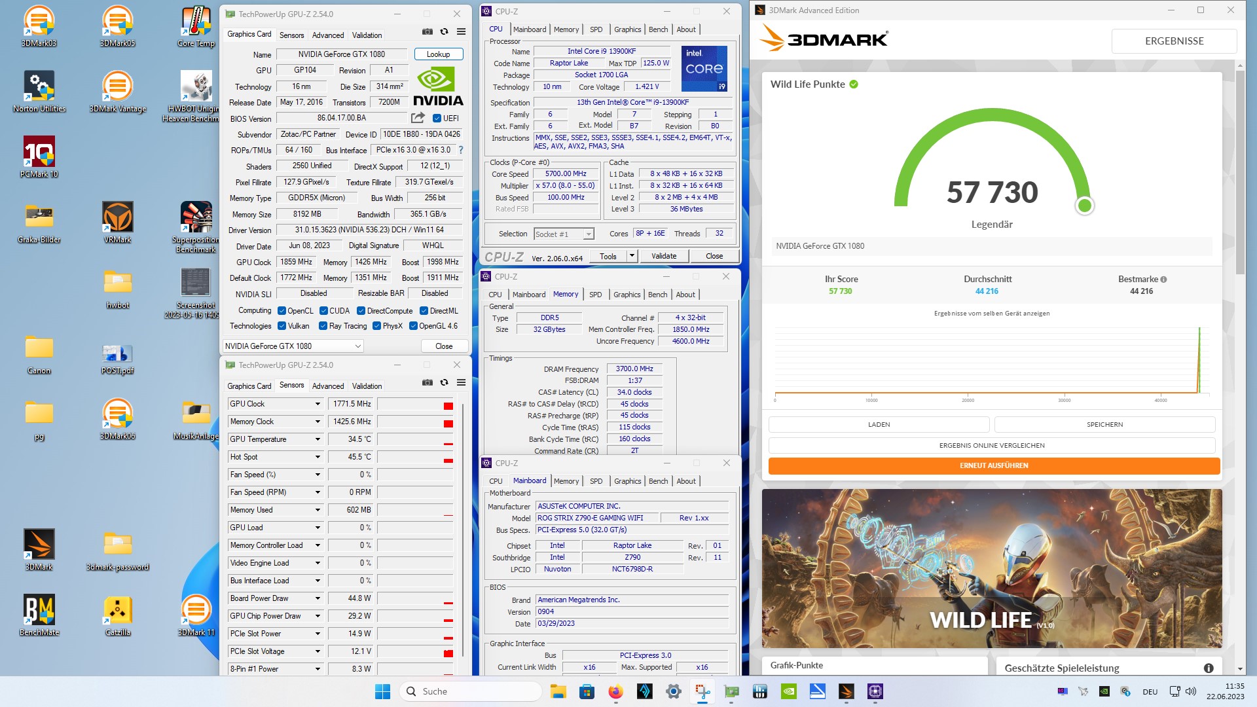The image size is (1257, 707).
Task: Open the Board Power Draw sensor dropdown
Action: coord(318,599)
